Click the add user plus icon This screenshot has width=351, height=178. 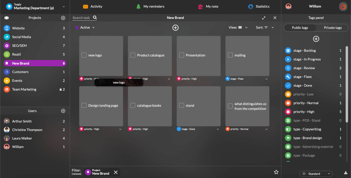(x=63, y=111)
